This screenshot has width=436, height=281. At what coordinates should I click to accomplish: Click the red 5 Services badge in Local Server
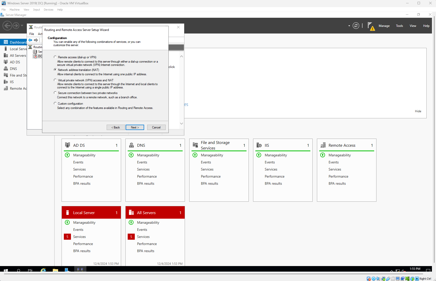[67, 237]
